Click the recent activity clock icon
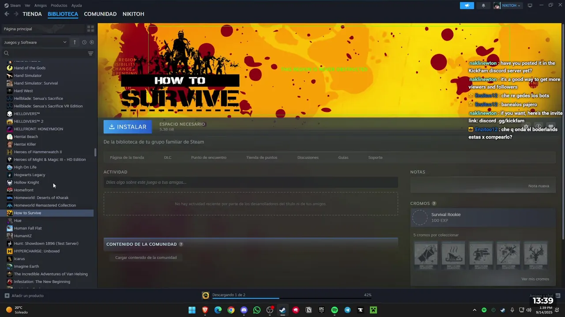 click(84, 42)
